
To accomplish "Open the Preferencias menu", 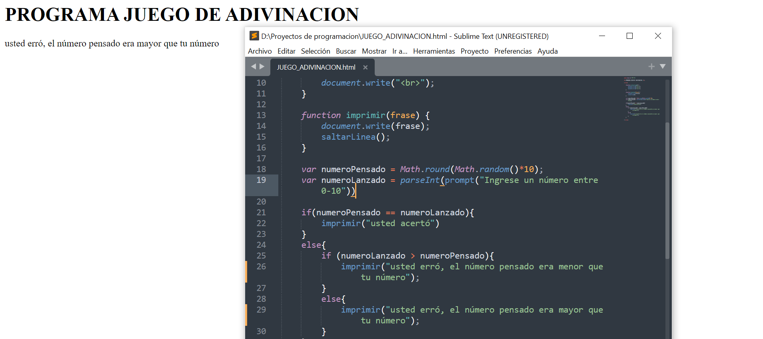I will (513, 51).
